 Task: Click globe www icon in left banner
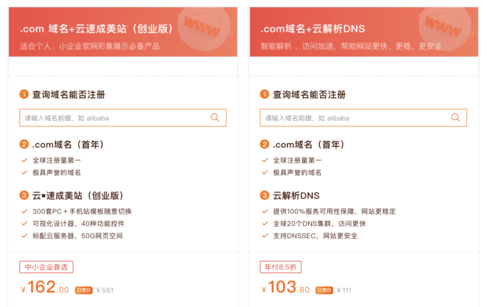[x=204, y=29]
